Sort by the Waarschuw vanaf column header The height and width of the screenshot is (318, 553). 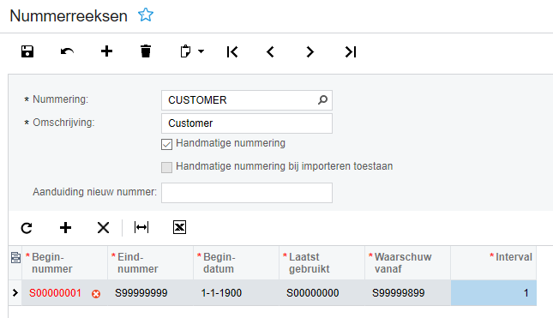click(x=408, y=263)
